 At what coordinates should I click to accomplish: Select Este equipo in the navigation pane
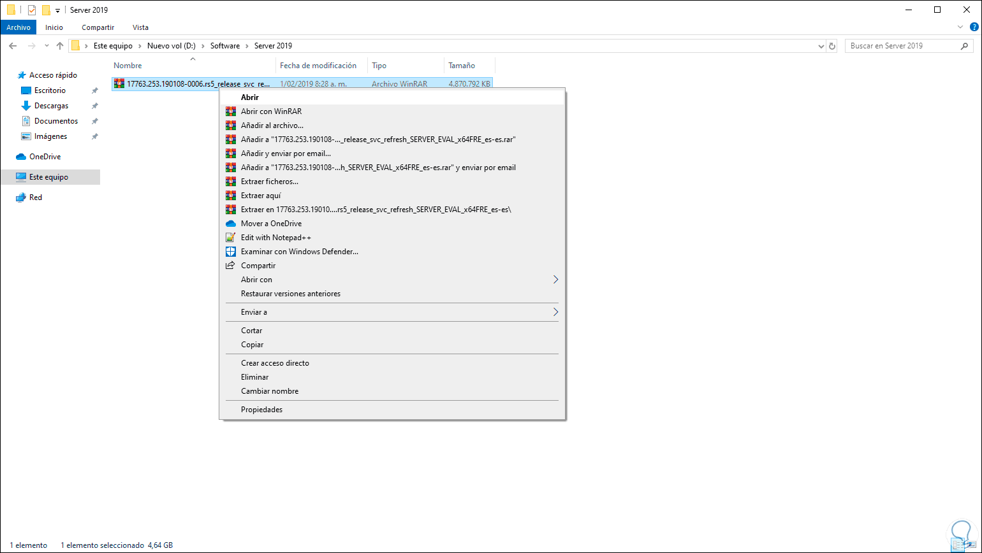pyautogui.click(x=48, y=177)
